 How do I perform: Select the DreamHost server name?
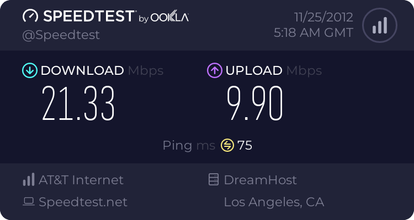point(261,180)
